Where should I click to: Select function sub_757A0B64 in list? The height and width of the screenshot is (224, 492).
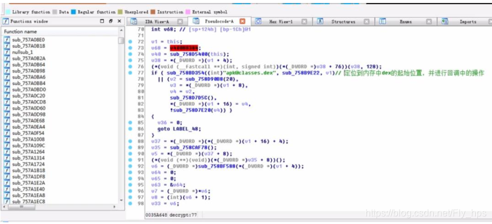29,65
